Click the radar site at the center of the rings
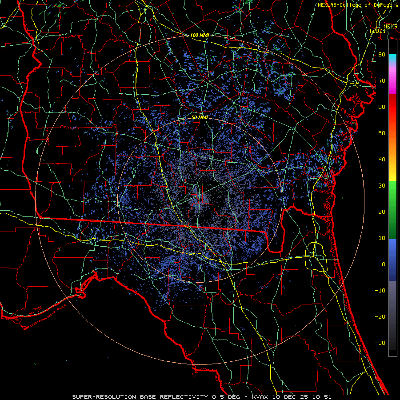400x400 pixels. click(200, 200)
